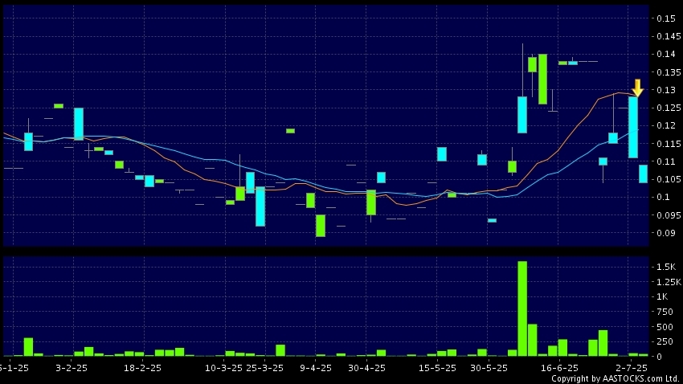The width and height of the screenshot is (683, 384).
Task: Click the 500 volume axis label
Action: pos(665,327)
